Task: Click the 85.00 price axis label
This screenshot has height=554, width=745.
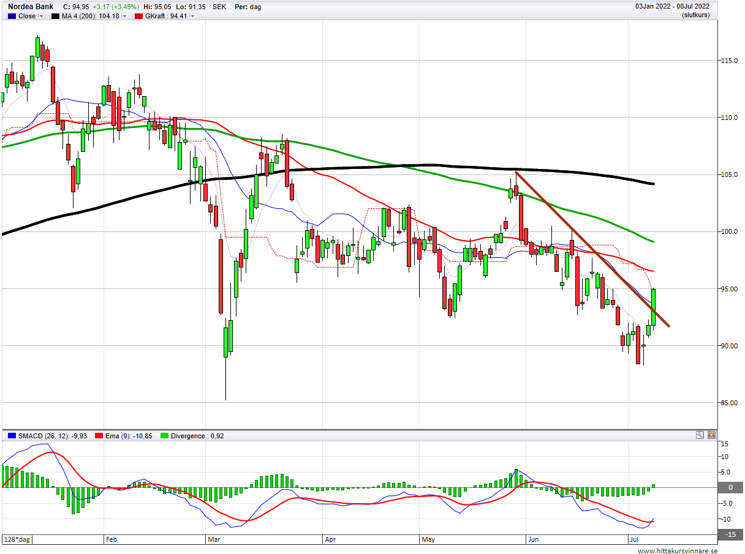Action: (729, 403)
